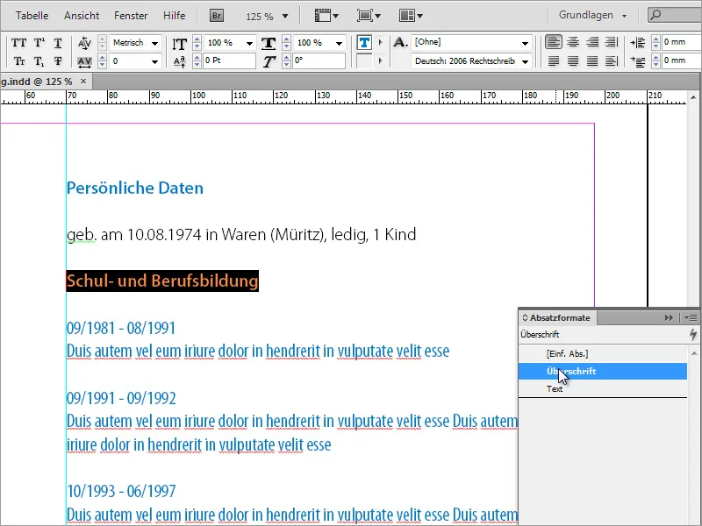Justify text with last line centered
This screenshot has width=702, height=526.
(573, 60)
